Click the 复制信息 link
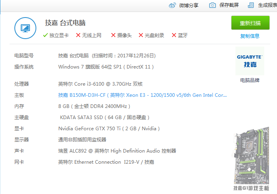 (x=250, y=36)
